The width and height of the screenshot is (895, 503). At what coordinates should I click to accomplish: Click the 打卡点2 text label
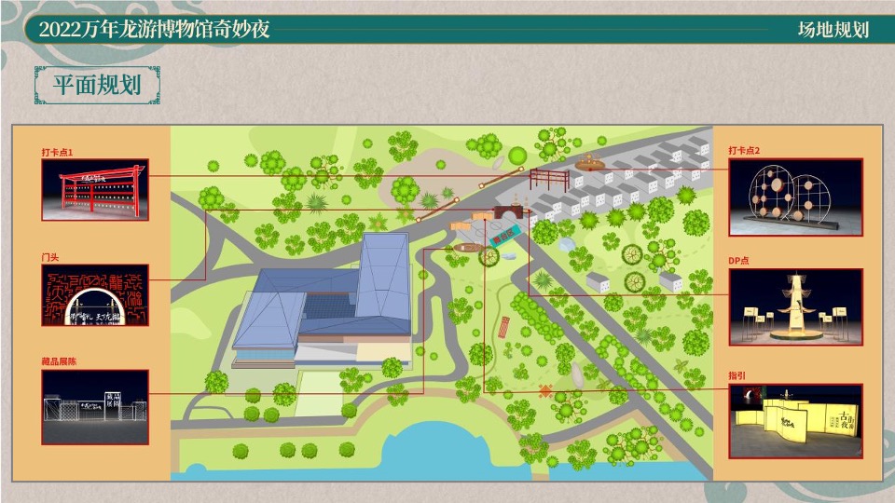pos(744,150)
